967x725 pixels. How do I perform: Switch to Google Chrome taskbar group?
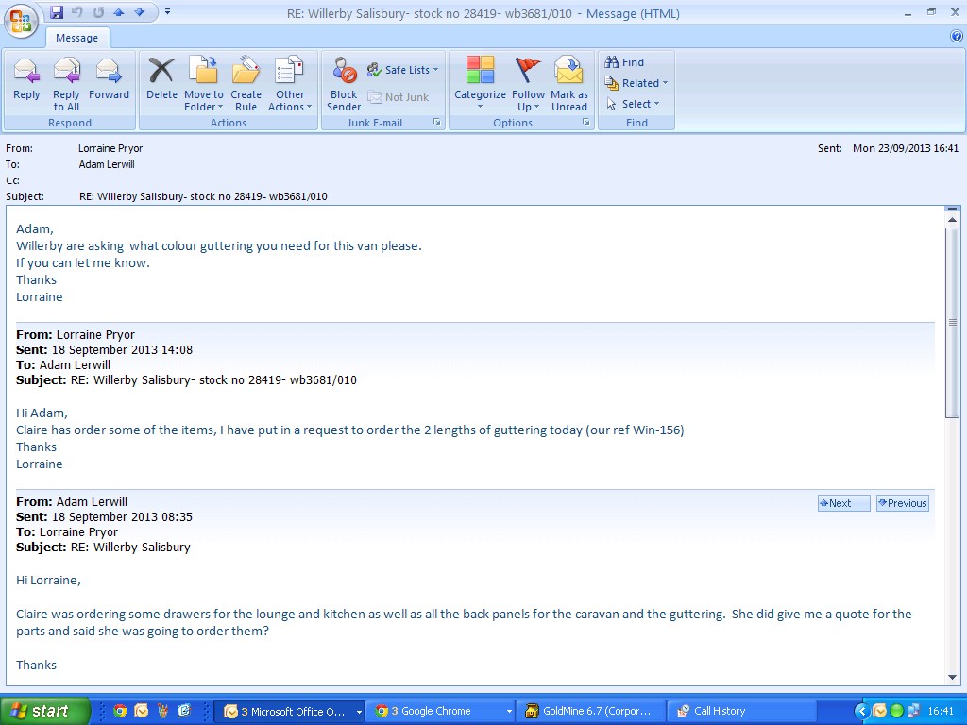440,712
